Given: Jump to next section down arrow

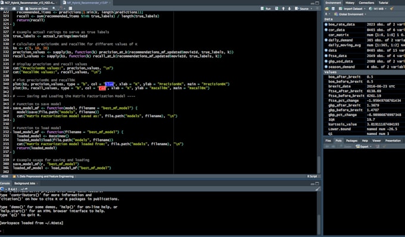Looking at the screenshot, I should 289,8.
